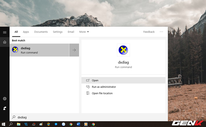Open the settings gear in search sidebar
The height and width of the screenshot is (127, 206).
(5, 99)
